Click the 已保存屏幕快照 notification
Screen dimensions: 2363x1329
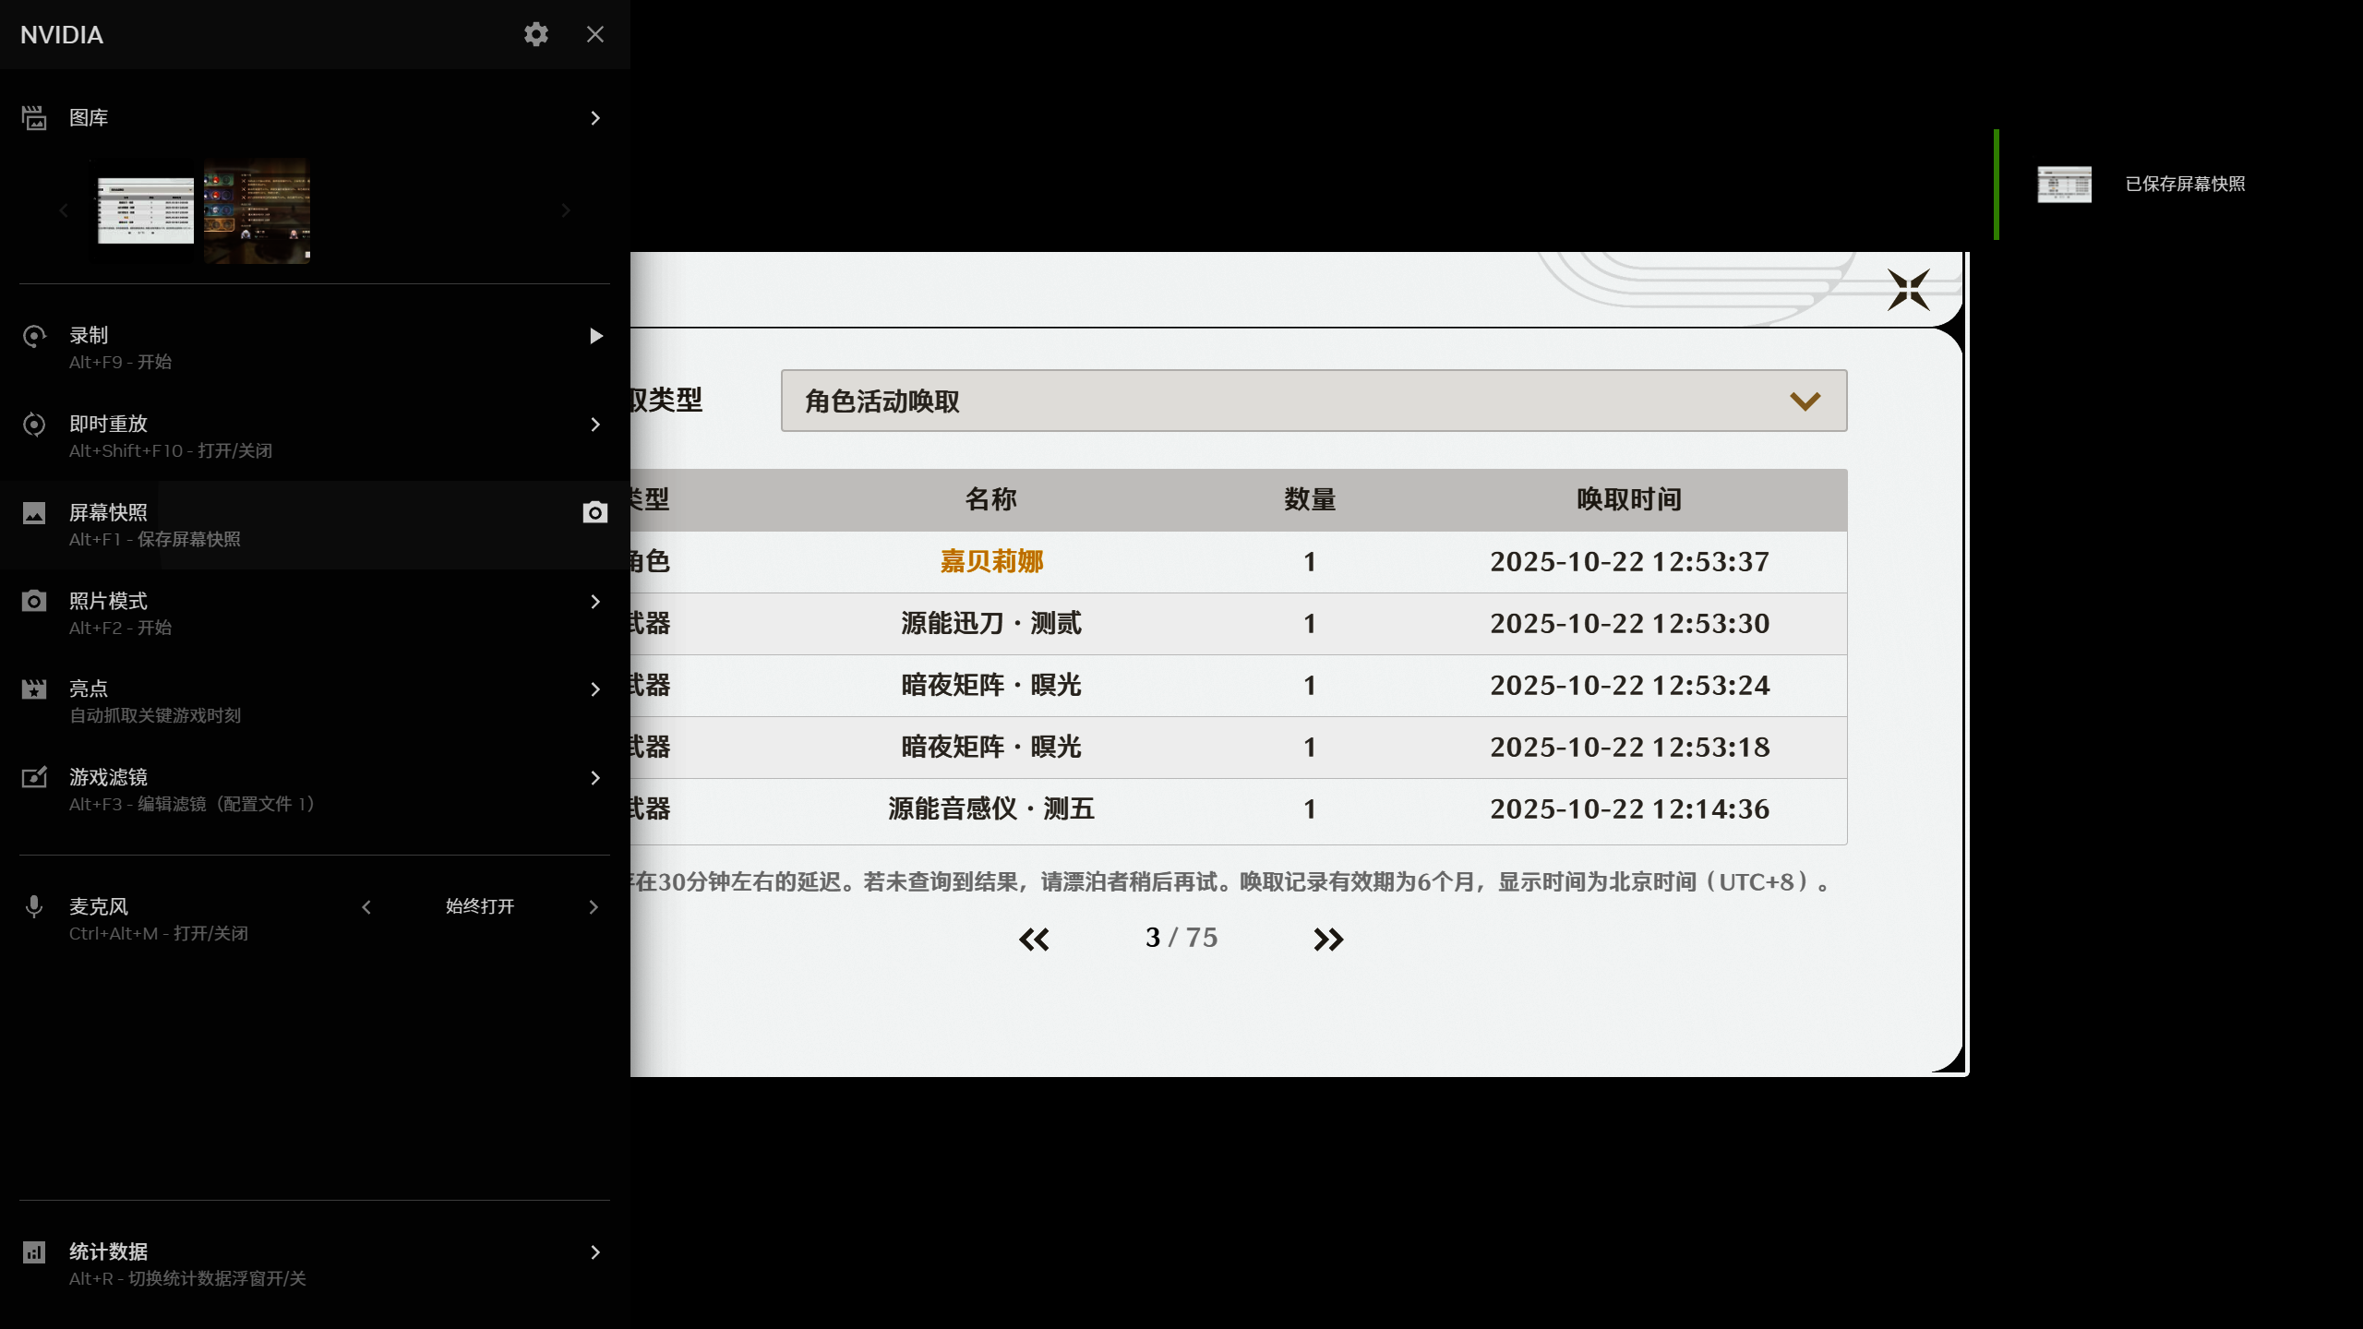2184,185
